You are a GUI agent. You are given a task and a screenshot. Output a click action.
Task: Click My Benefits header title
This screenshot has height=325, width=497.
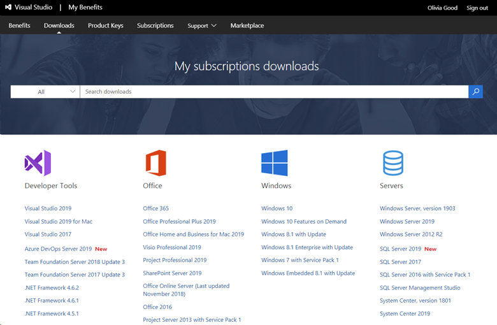(x=85, y=7)
